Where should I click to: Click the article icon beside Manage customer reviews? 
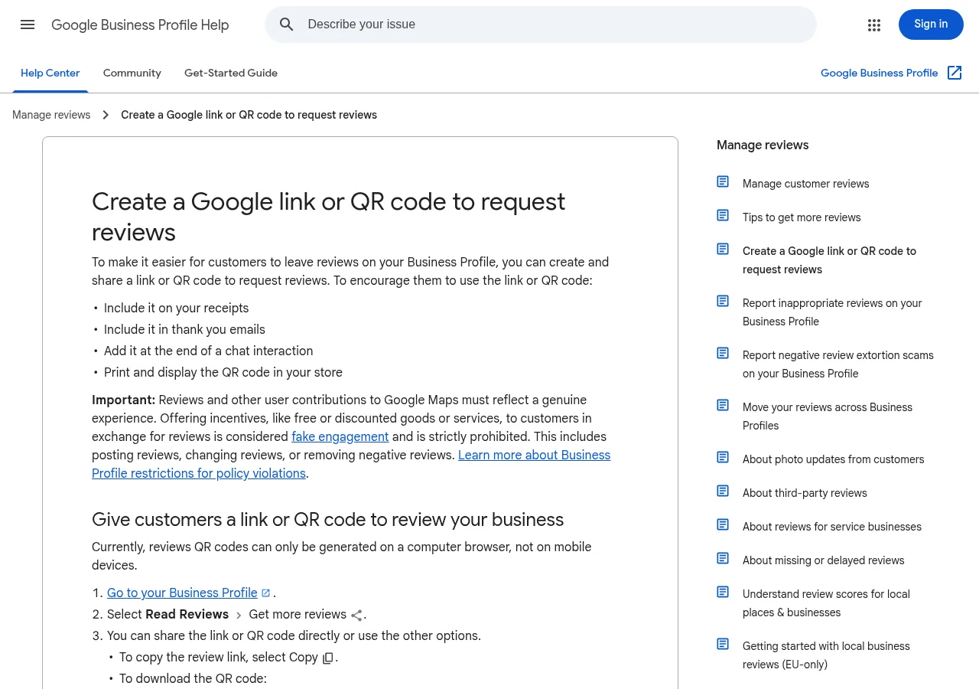tap(723, 181)
